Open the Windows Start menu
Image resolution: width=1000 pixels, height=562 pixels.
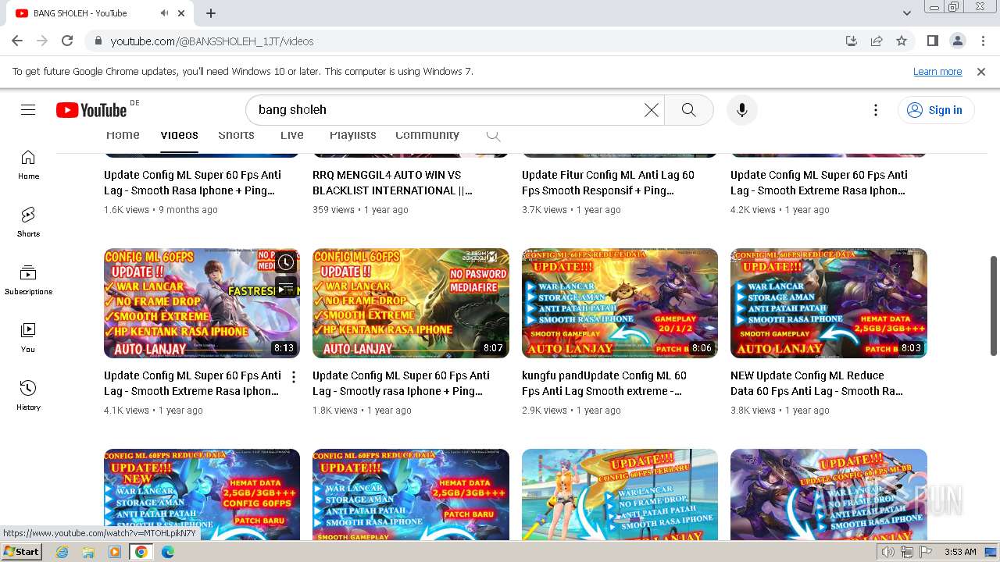click(x=22, y=552)
